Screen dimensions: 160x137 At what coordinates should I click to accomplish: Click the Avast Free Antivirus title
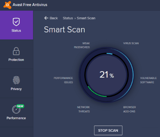(30, 5)
